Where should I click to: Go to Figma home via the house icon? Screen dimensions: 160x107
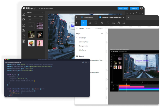pyautogui.click(x=77, y=17)
